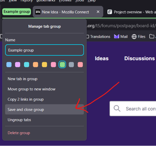The image size is (156, 146).
Task: Click the Search all content field
Action: 133,109
